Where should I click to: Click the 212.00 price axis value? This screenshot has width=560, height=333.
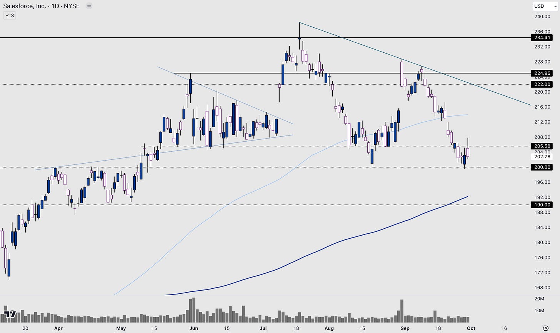click(x=542, y=122)
